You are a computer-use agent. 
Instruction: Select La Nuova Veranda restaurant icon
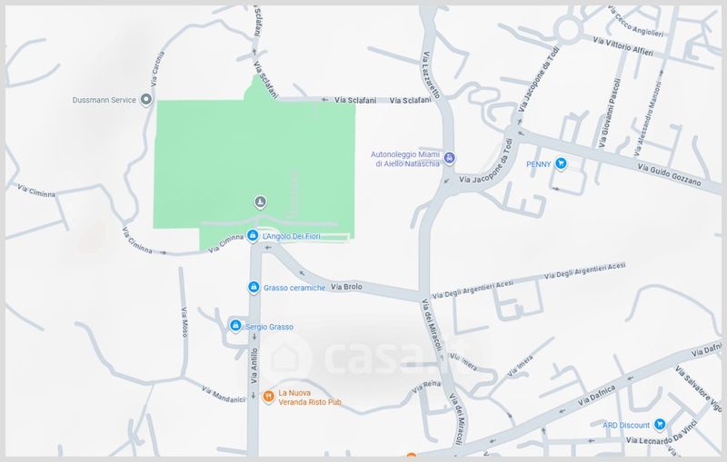pyautogui.click(x=268, y=397)
